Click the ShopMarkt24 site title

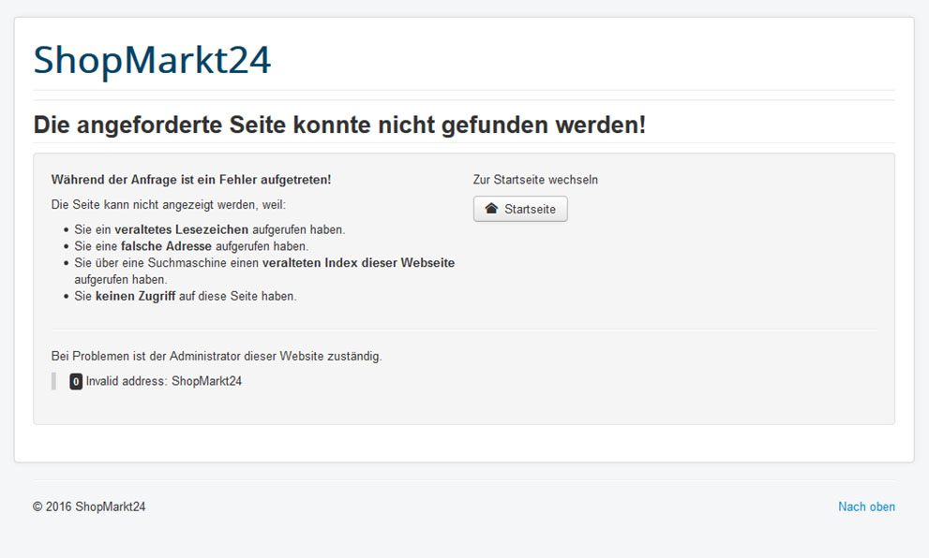[x=152, y=60]
